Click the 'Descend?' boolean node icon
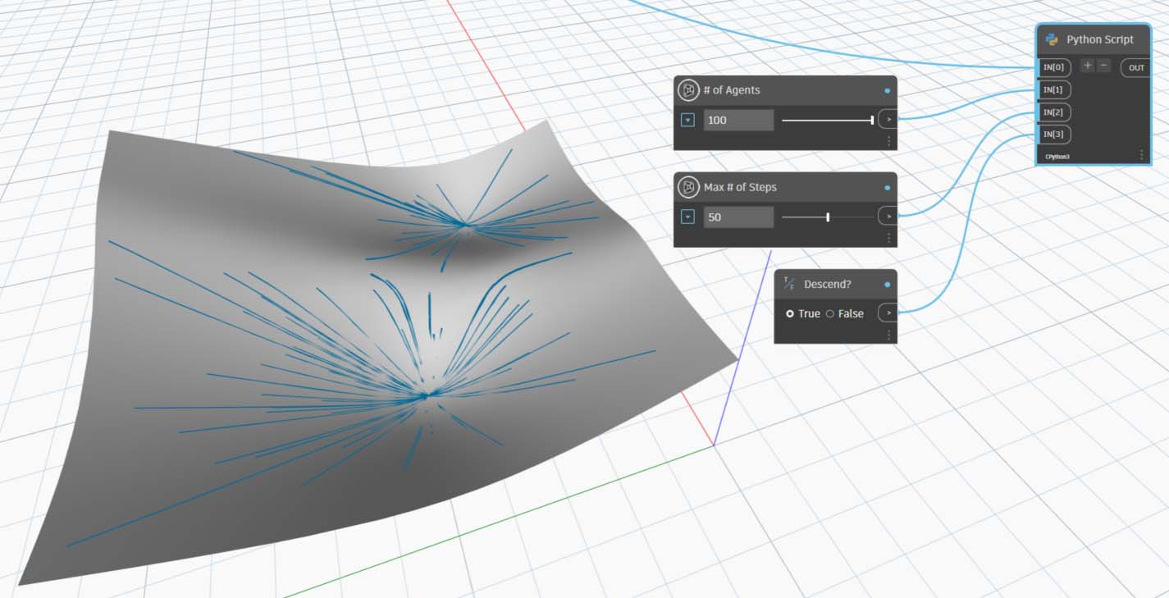The image size is (1169, 598). [789, 284]
